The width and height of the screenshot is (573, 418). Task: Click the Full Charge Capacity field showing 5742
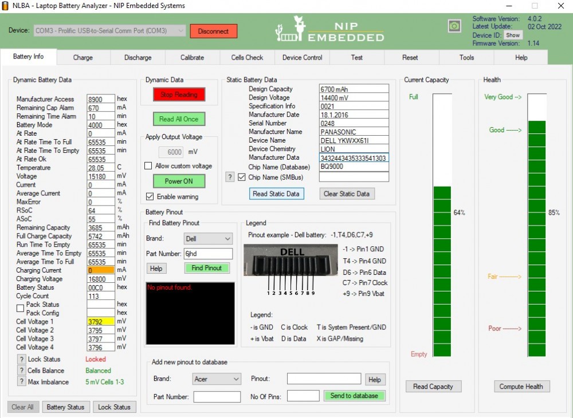(x=100, y=236)
